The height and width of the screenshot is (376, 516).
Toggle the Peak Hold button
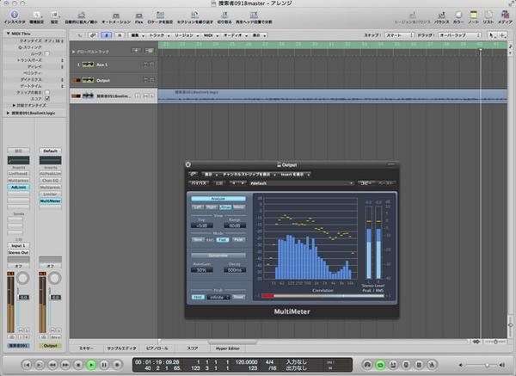198,297
